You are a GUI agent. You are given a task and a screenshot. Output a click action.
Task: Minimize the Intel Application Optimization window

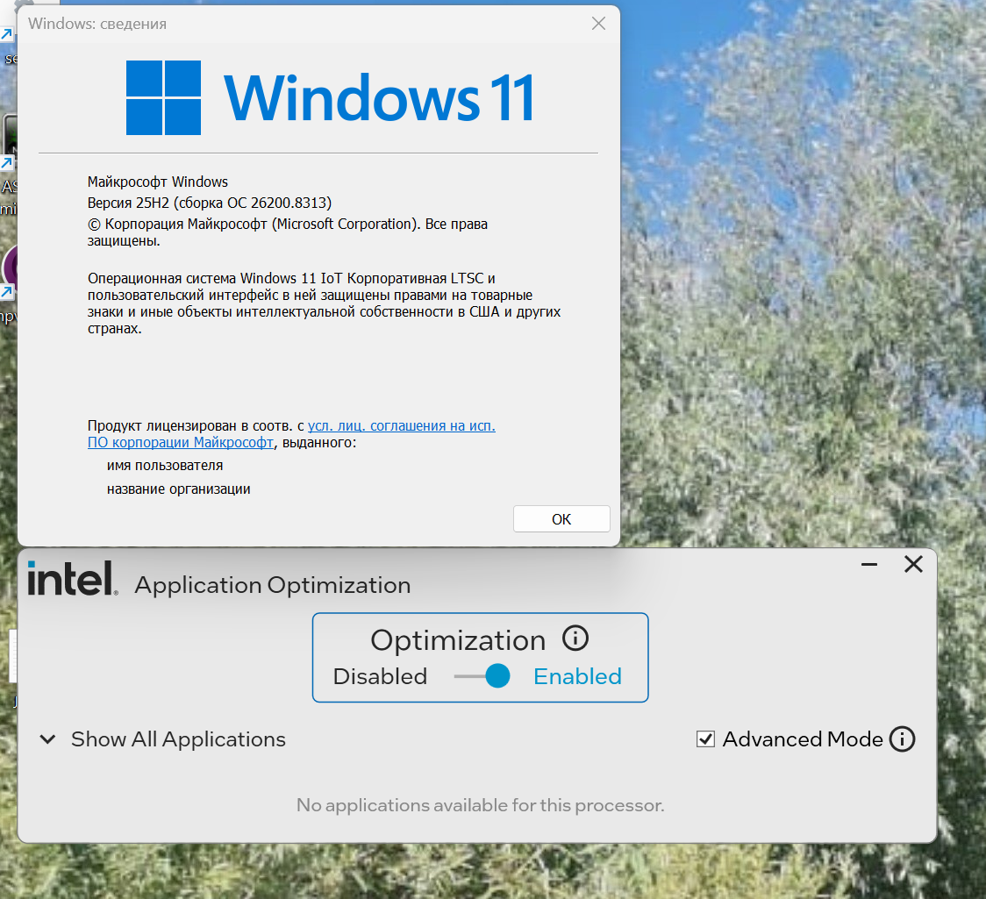tap(869, 565)
